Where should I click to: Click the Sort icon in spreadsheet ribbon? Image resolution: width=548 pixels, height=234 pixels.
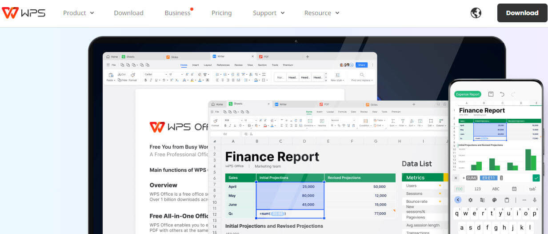pos(412,121)
